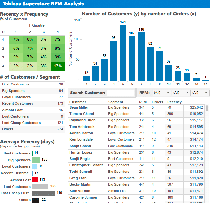Select customer Todd Sumrall
210x203 pixels.
[x=81, y=172]
